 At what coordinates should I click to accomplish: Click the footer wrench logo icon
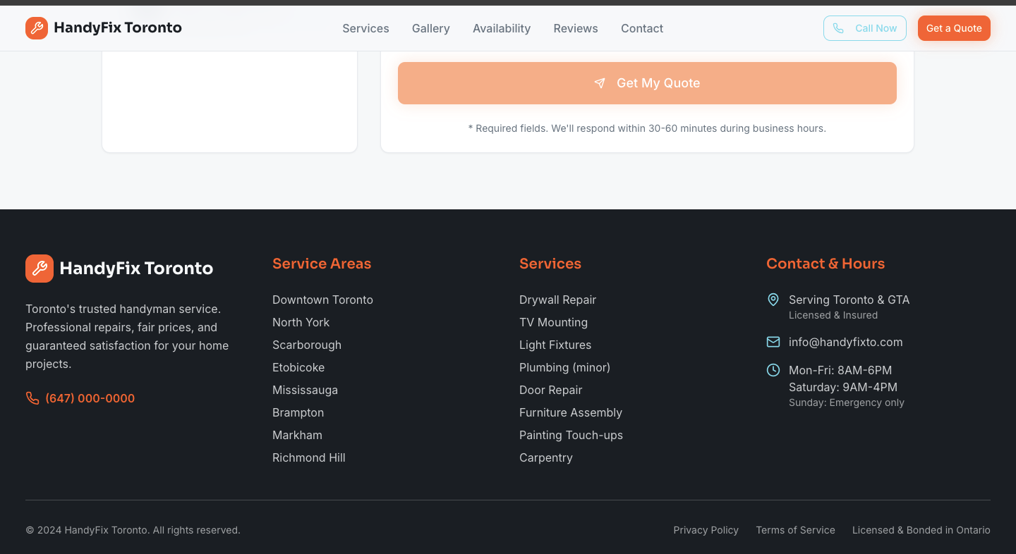pos(40,269)
